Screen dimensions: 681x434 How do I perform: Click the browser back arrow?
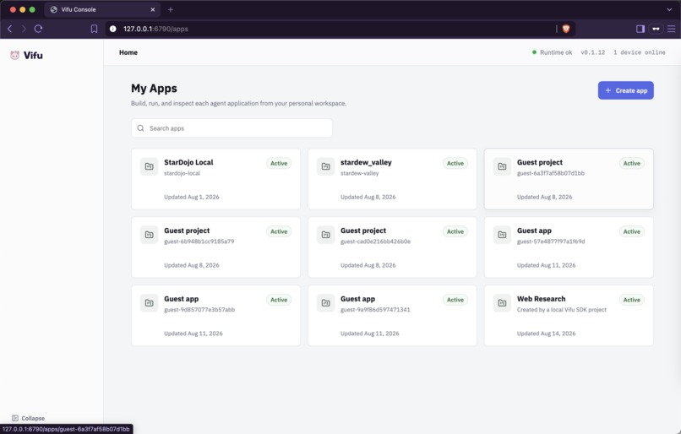[9, 29]
